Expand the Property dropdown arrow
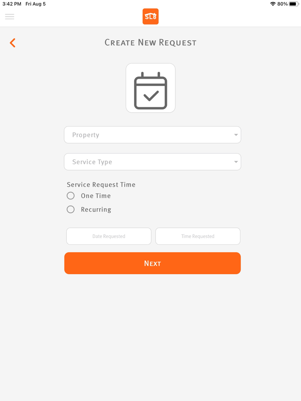 (x=236, y=135)
